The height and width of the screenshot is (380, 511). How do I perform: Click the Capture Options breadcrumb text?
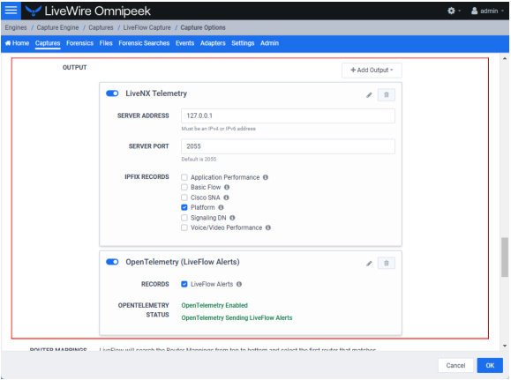coord(203,27)
